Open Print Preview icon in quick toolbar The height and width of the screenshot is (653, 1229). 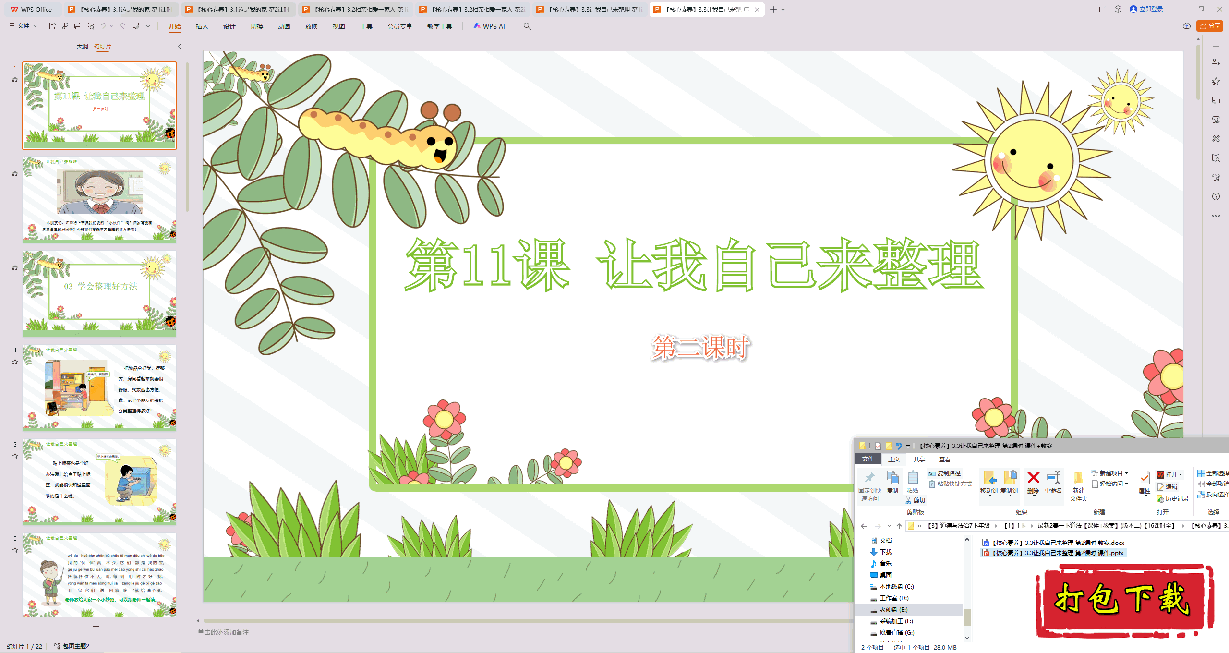click(90, 26)
